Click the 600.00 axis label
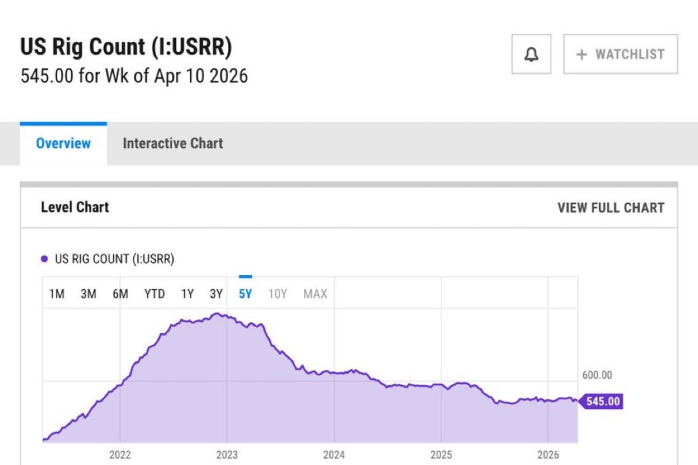The height and width of the screenshot is (465, 698). (597, 375)
